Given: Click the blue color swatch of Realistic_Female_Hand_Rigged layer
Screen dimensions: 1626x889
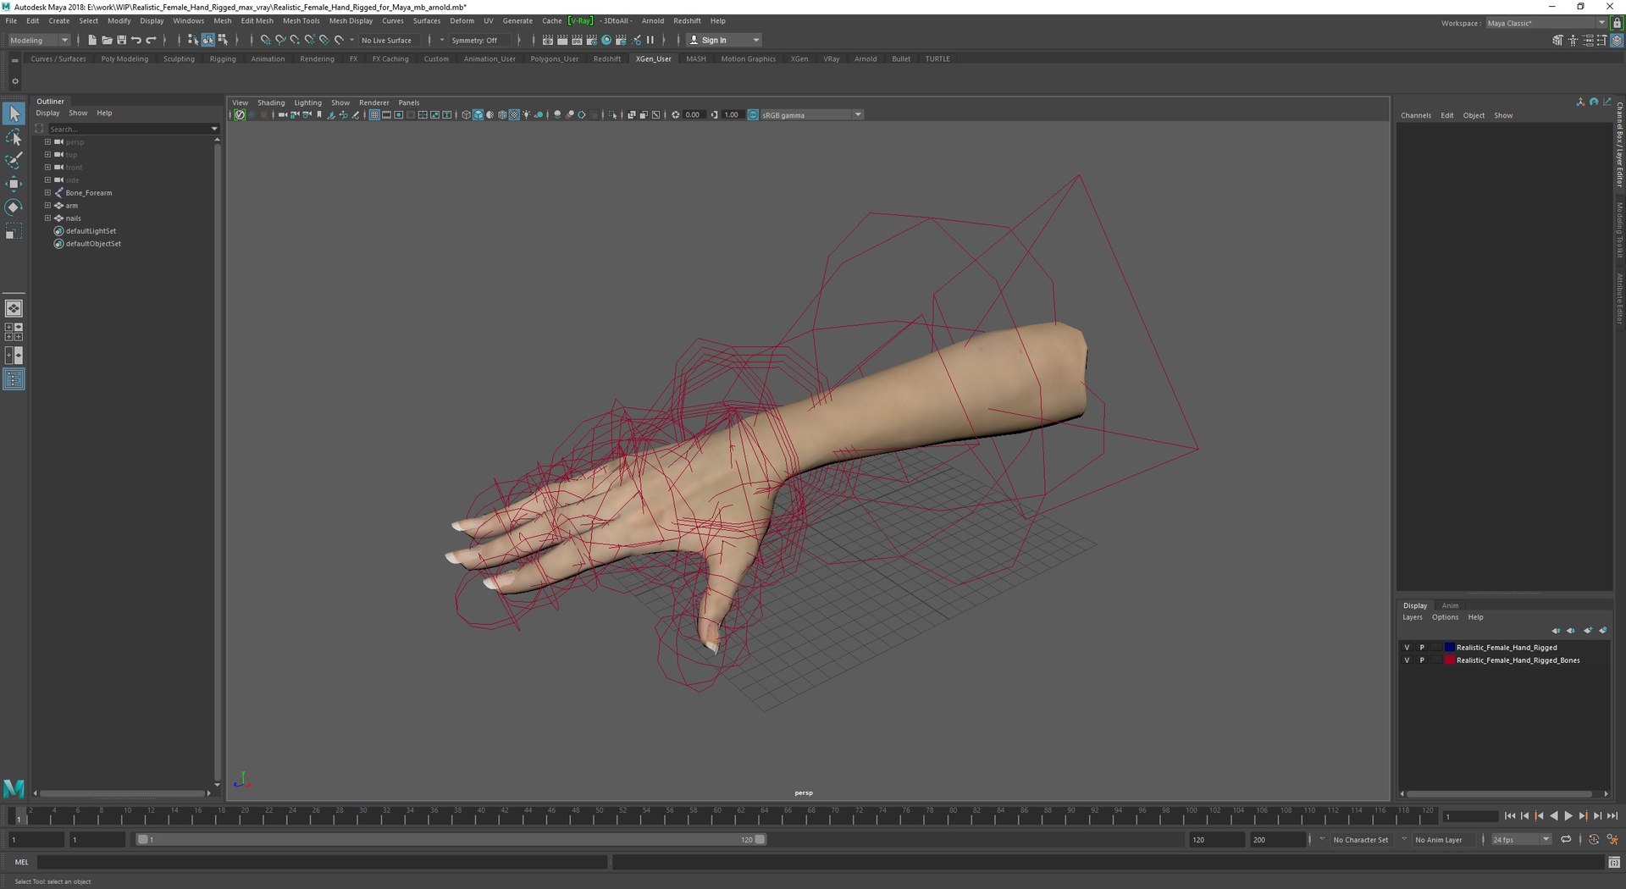Looking at the screenshot, I should [x=1449, y=648].
